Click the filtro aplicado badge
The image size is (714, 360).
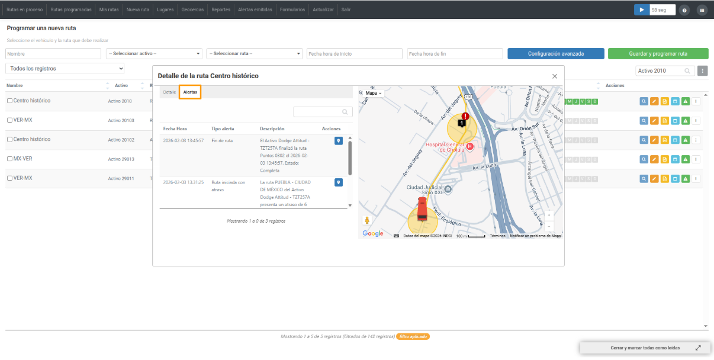click(x=413, y=336)
